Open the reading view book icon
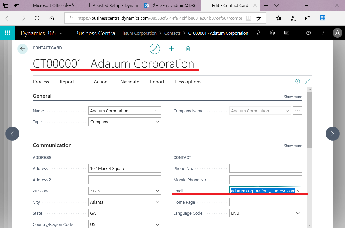The image size is (345, 228). click(248, 18)
